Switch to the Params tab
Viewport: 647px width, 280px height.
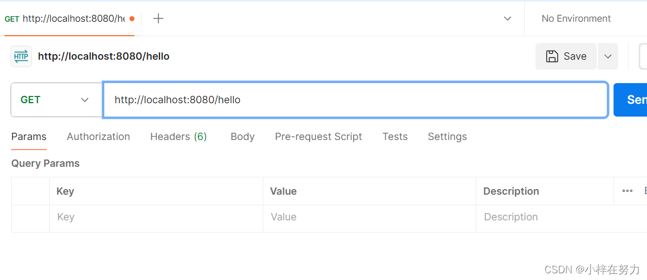point(29,137)
